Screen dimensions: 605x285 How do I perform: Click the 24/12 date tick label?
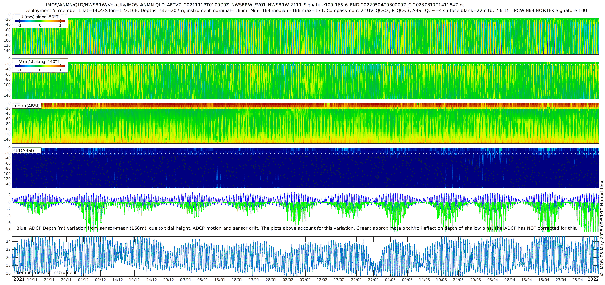pyautogui.click(x=152, y=280)
